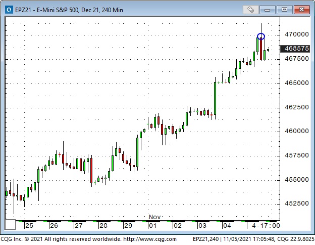This screenshot has width=315, height=245.
Task: Click the 457500 price scale label
Action: [297, 155]
